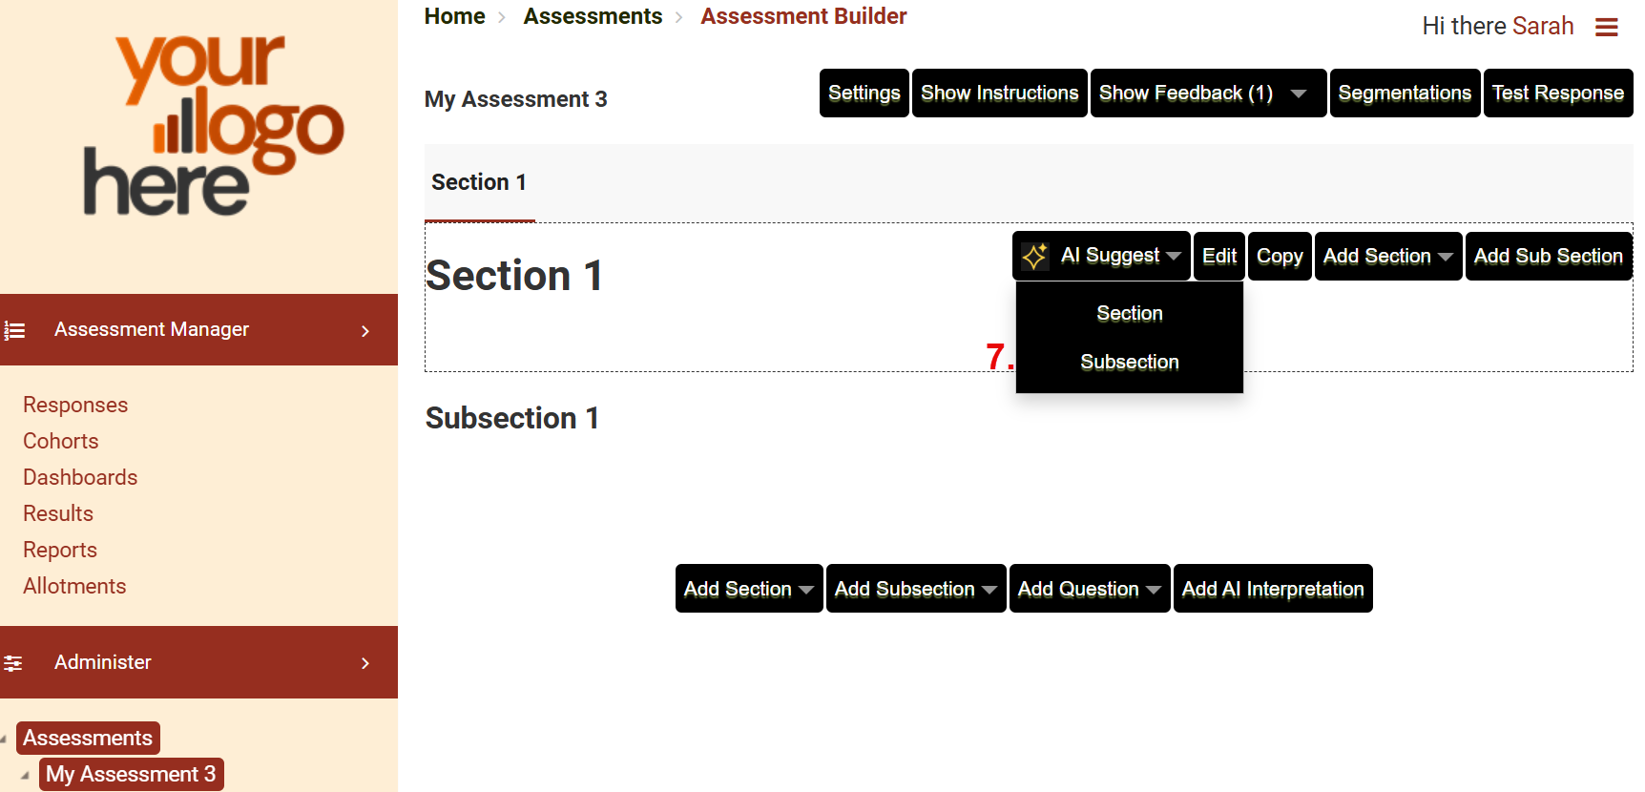Image resolution: width=1645 pixels, height=792 pixels.
Task: Copy Section 1 with Copy button
Action: coord(1279,256)
